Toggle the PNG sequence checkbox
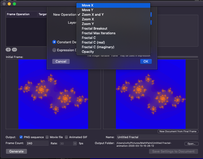Screen dimensions: 203x159 (x=21, y=137)
